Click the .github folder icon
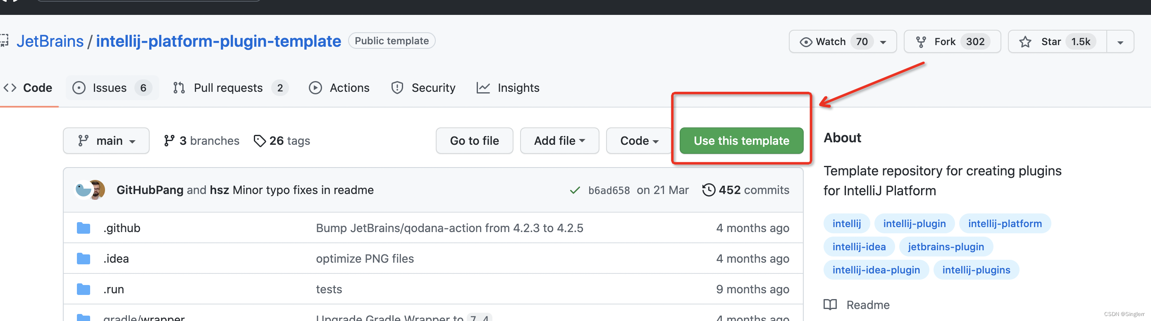Viewport: 1151px width, 321px height. [84, 228]
